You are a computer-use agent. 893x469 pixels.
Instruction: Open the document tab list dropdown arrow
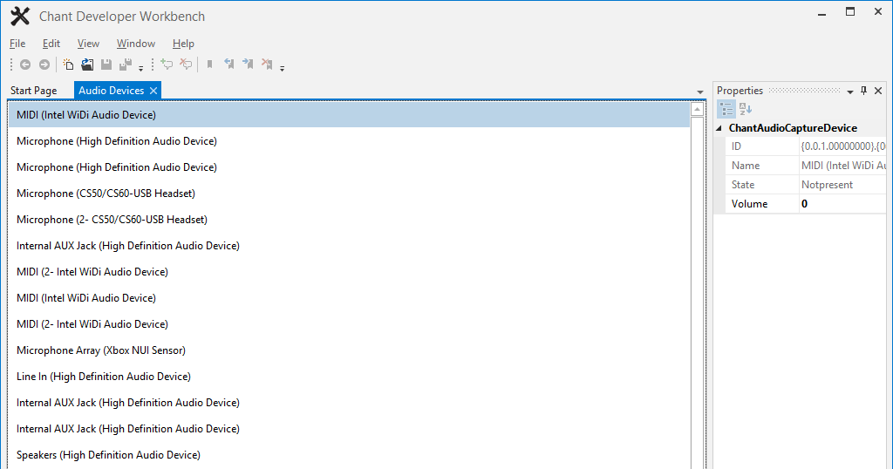coord(700,92)
